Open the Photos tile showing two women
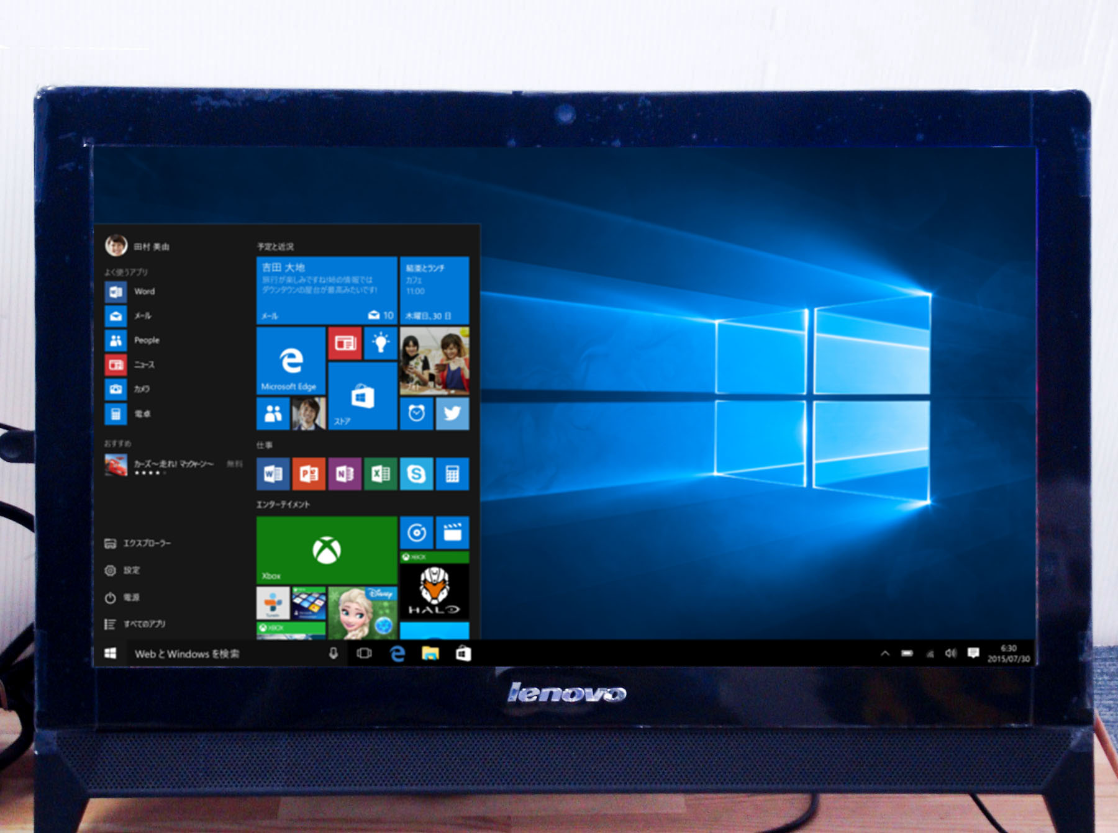The width and height of the screenshot is (1118, 833). coord(434,361)
